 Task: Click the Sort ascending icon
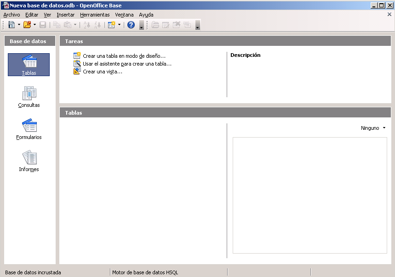[x=86, y=25]
